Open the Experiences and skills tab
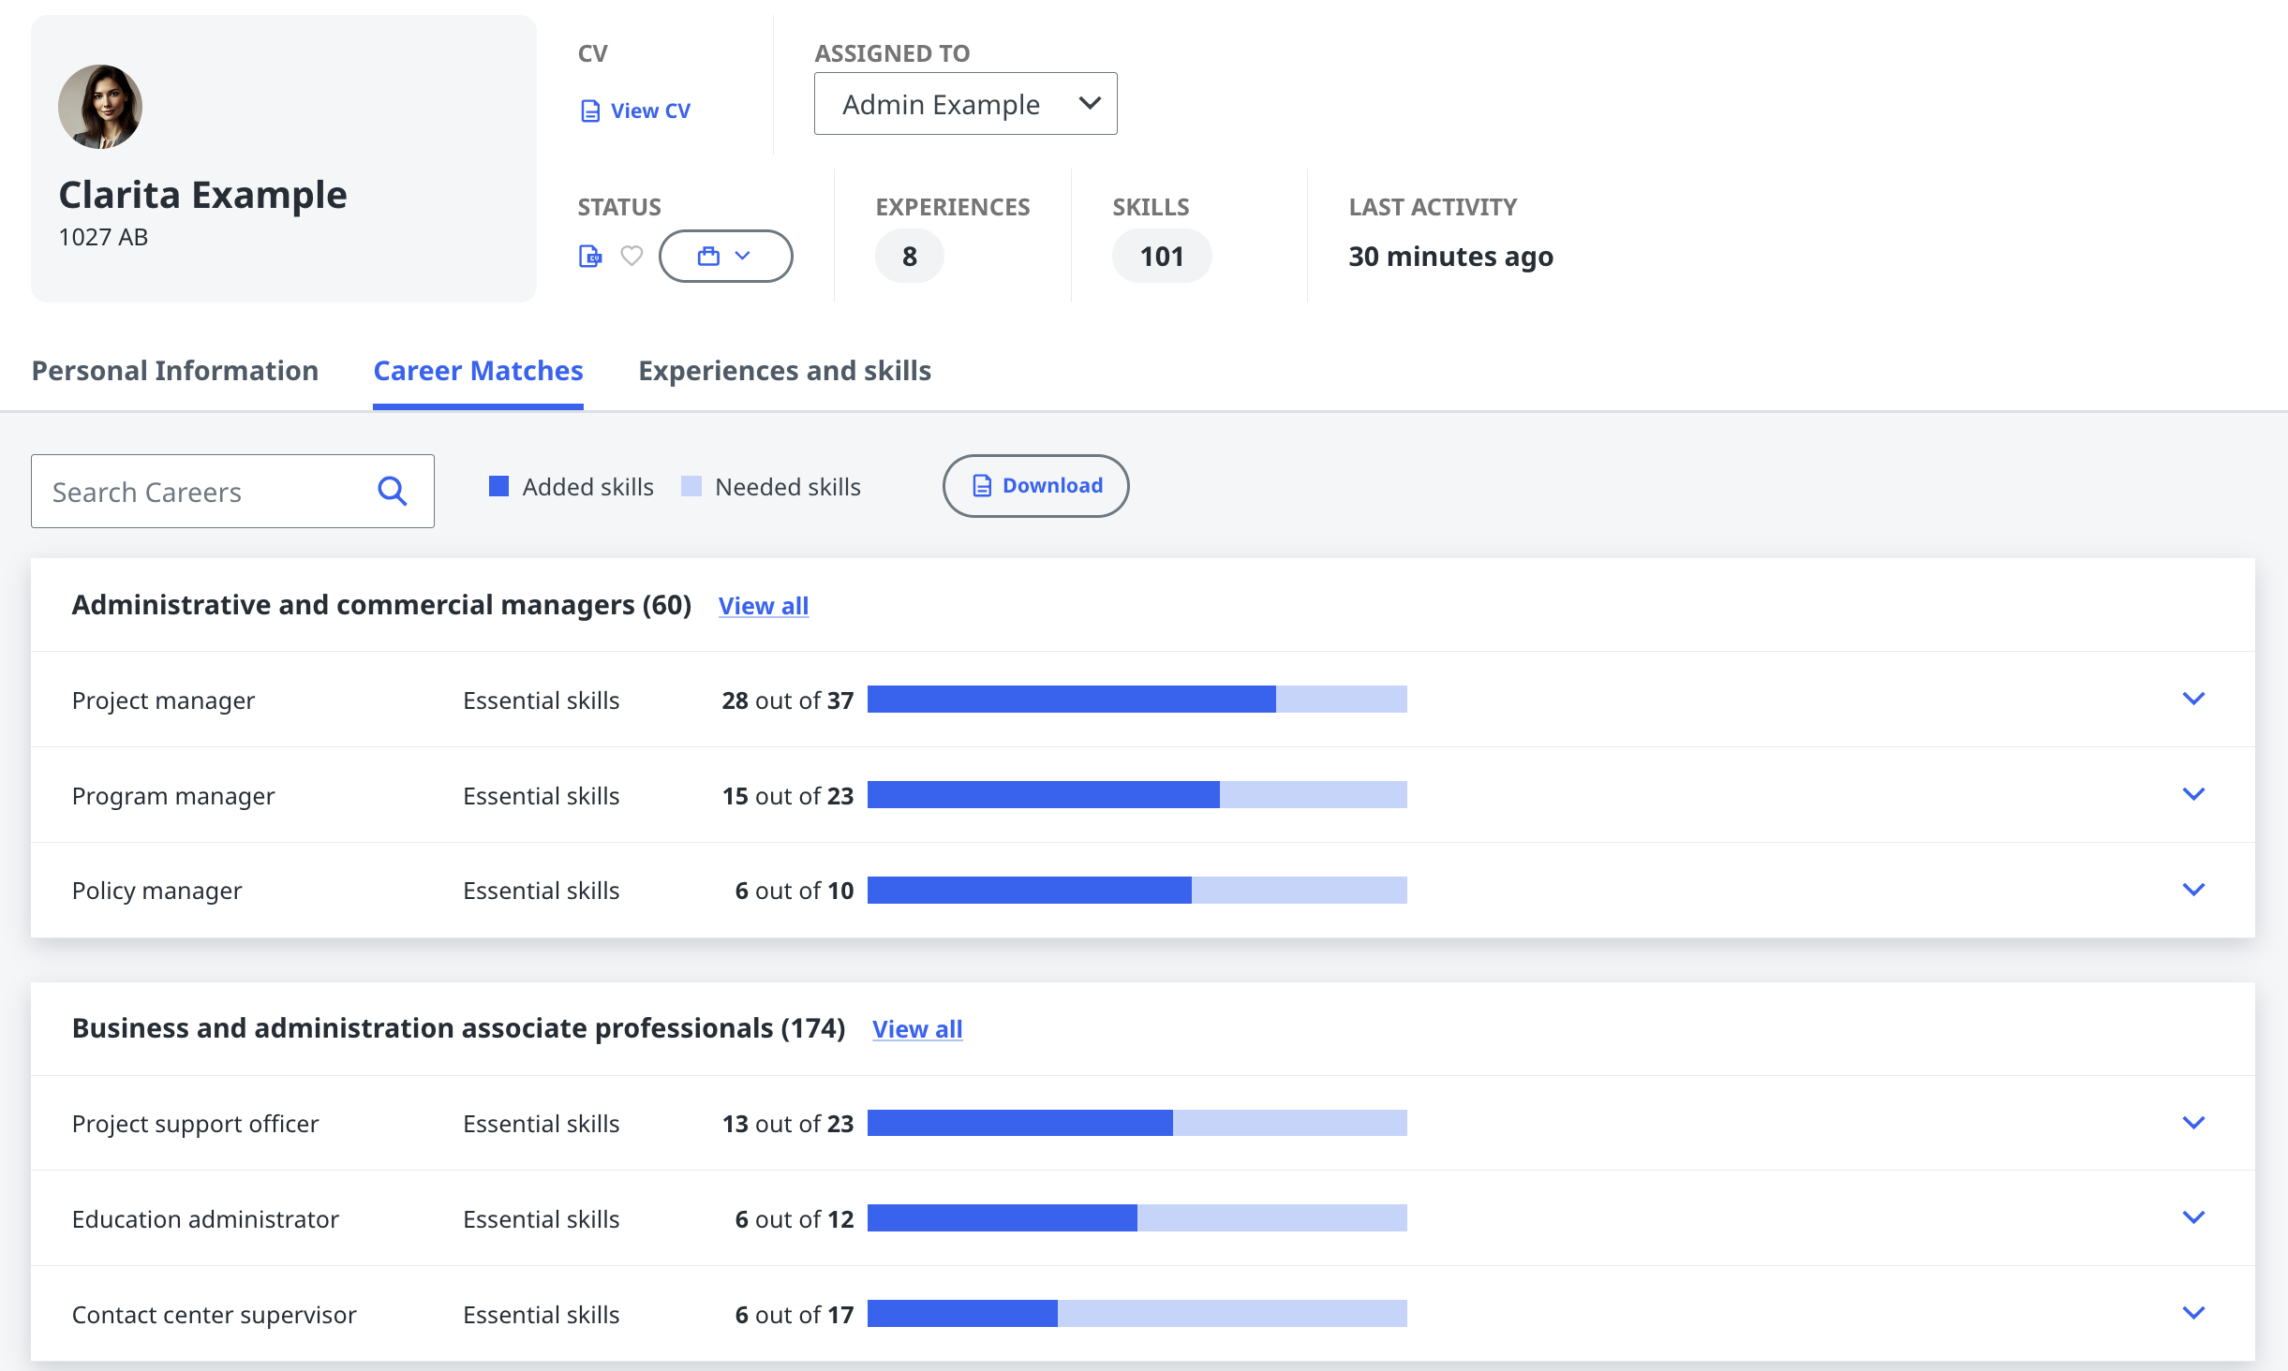 [784, 371]
